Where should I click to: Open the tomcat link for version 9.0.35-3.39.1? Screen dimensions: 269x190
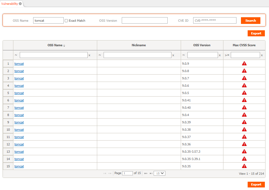click(19, 159)
